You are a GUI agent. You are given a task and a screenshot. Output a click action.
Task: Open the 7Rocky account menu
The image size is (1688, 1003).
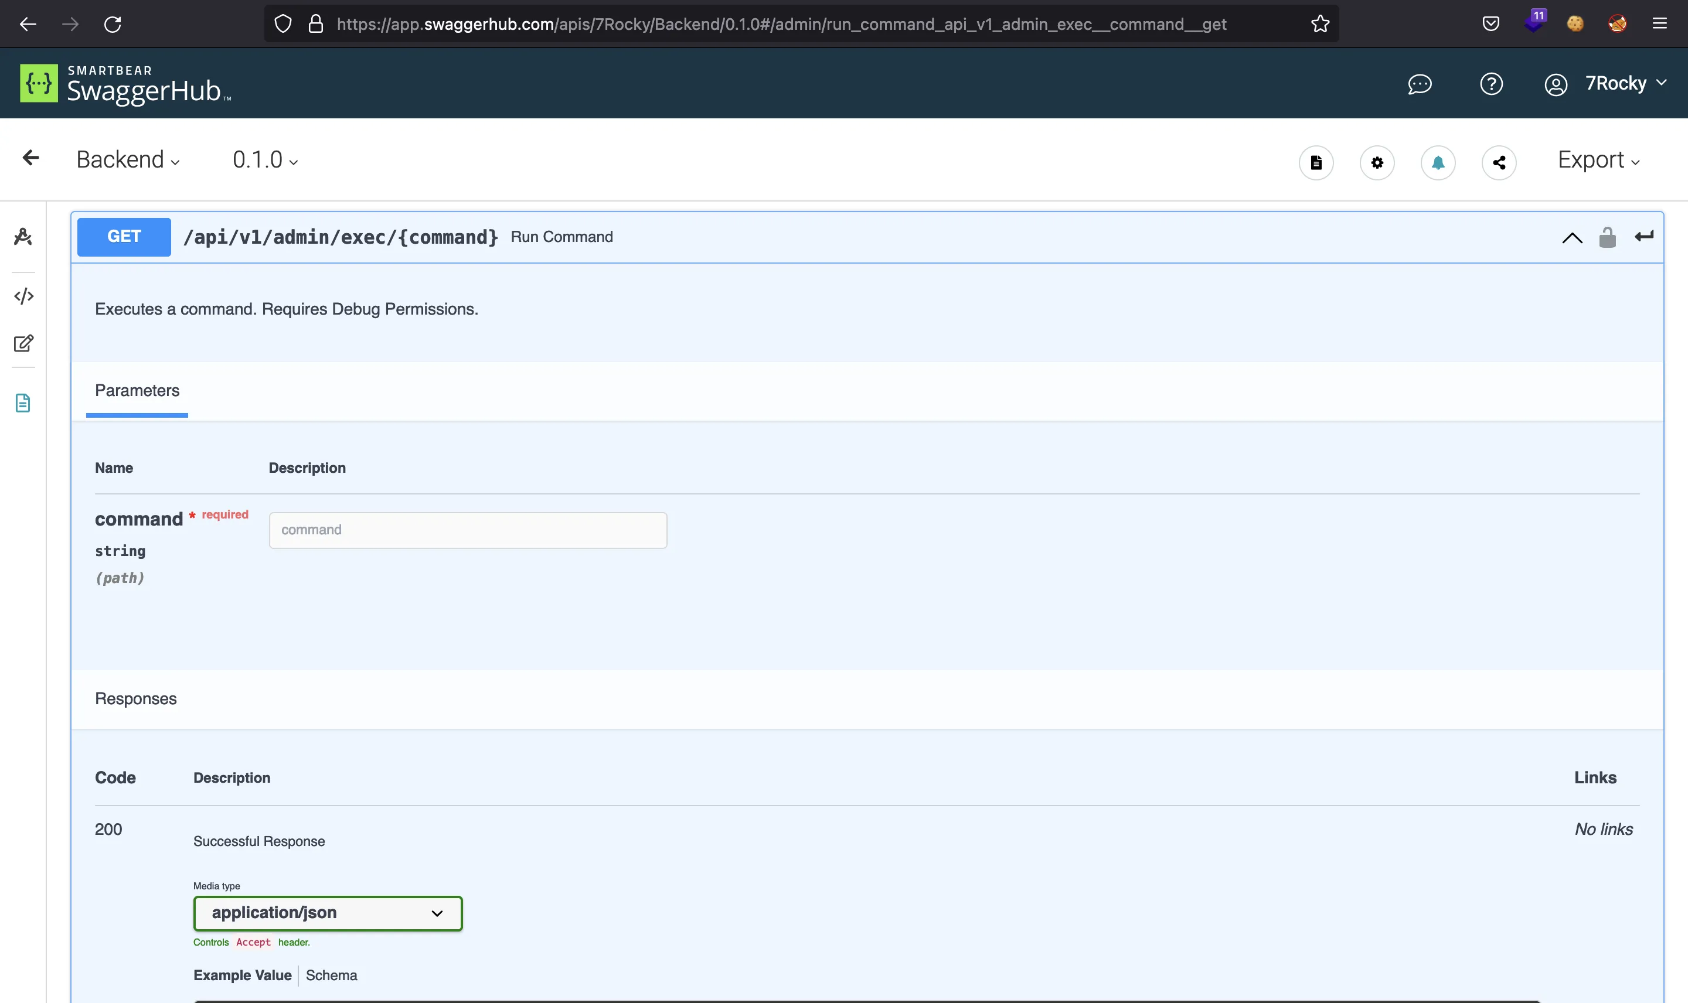click(1606, 84)
